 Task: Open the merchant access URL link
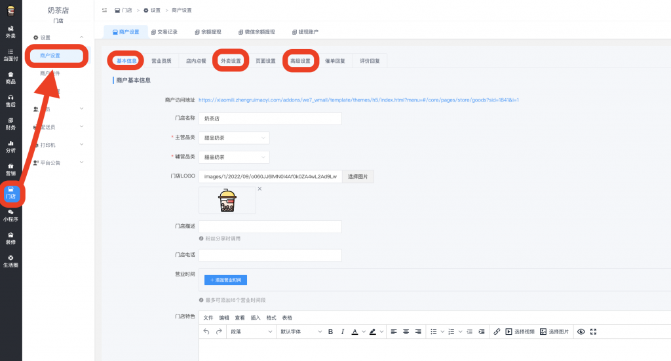tap(358, 100)
